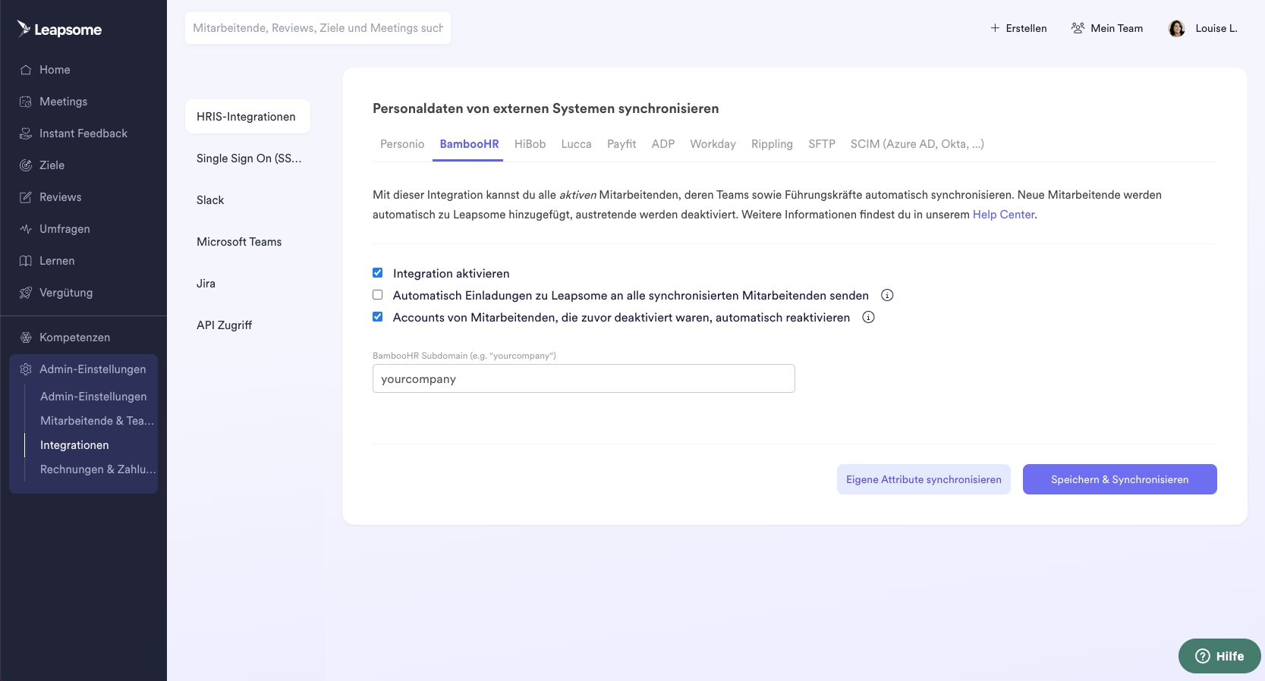Viewport: 1265px width, 681px height.
Task: Click the Erstellen label
Action: [1026, 28]
